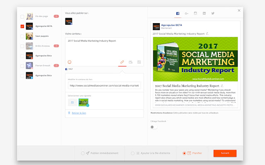Check the Drôle d'oiseau profile

click(x=22, y=46)
